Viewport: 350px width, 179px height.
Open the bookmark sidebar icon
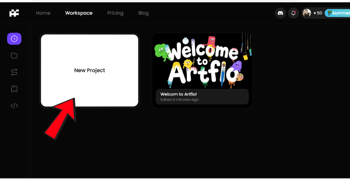[x=14, y=89]
